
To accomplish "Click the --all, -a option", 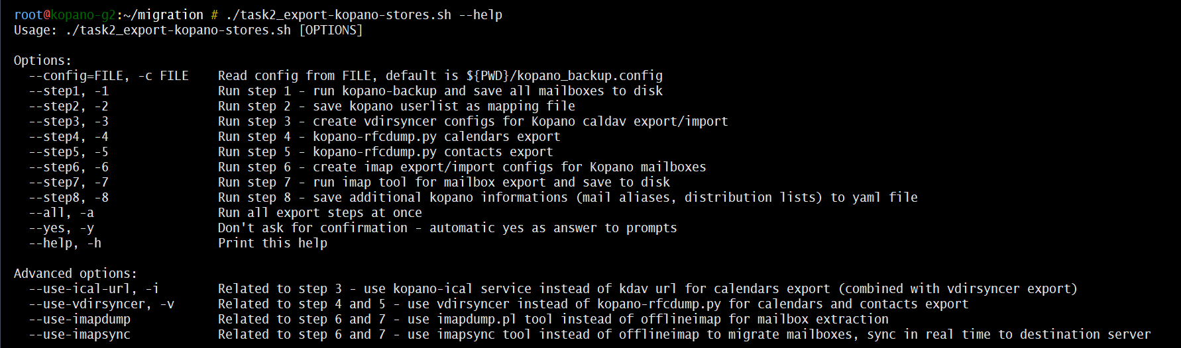I will tap(61, 212).
